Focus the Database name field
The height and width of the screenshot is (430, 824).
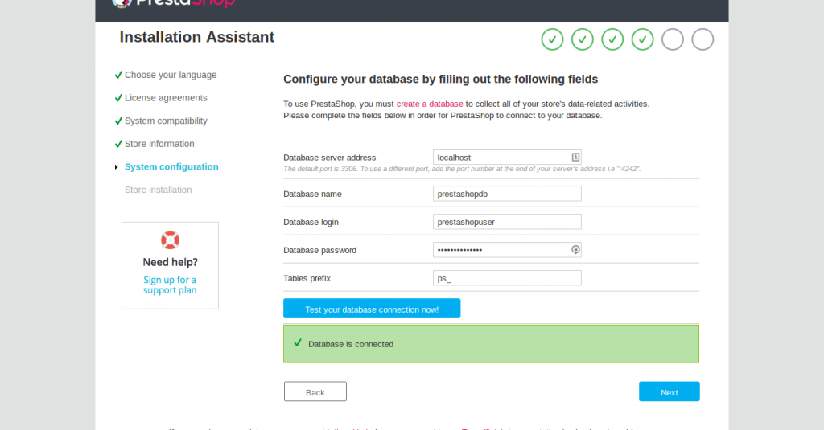tap(507, 194)
